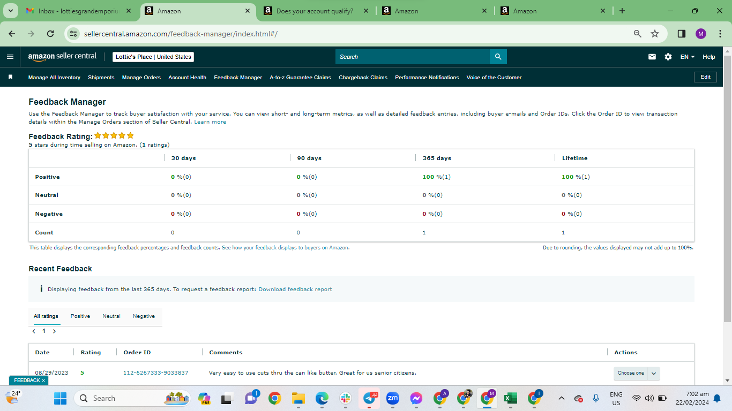The image size is (732, 411).
Task: Bookmark this page with the star icon
Action: point(655,34)
